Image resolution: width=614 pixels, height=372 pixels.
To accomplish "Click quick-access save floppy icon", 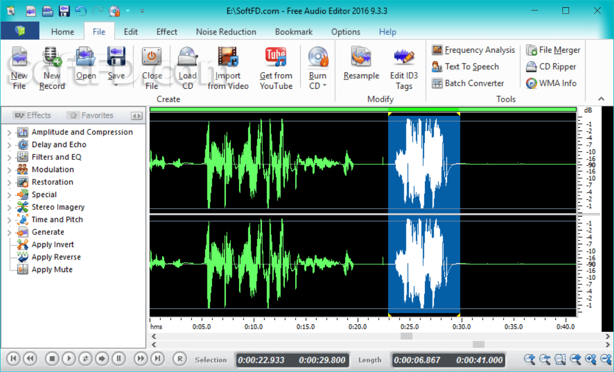I will pyautogui.click(x=64, y=11).
